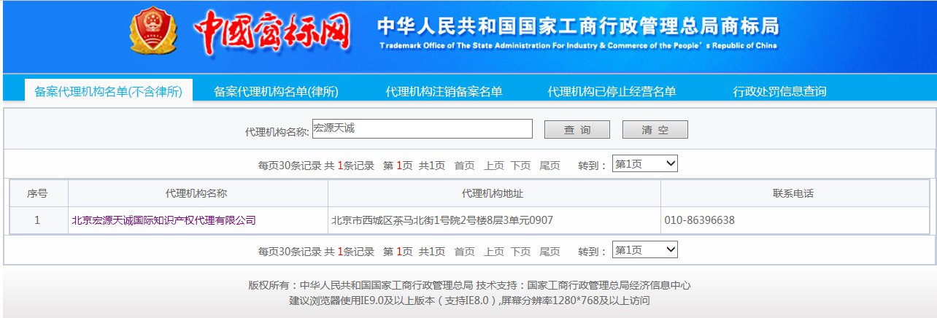Click 尾页 in top pagination
Viewport: 937px width, 318px height.
point(550,166)
